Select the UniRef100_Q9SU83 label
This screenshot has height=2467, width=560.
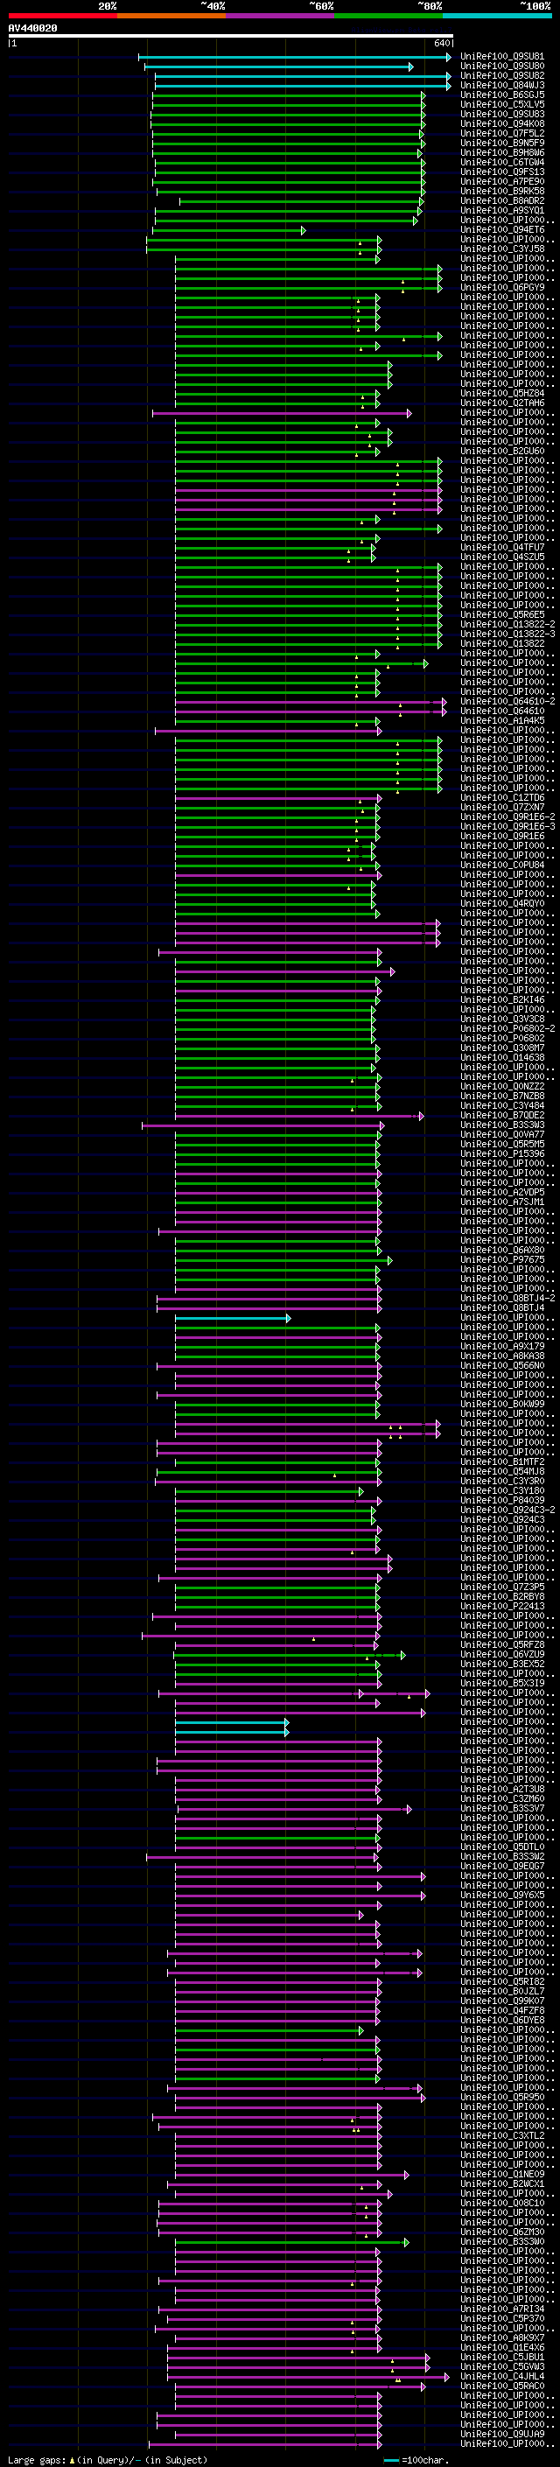502,114
